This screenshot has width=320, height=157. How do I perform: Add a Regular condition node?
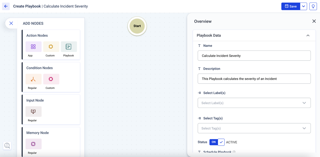coord(33,79)
